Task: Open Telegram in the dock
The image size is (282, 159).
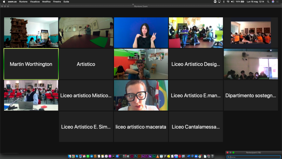Action: (91, 156)
